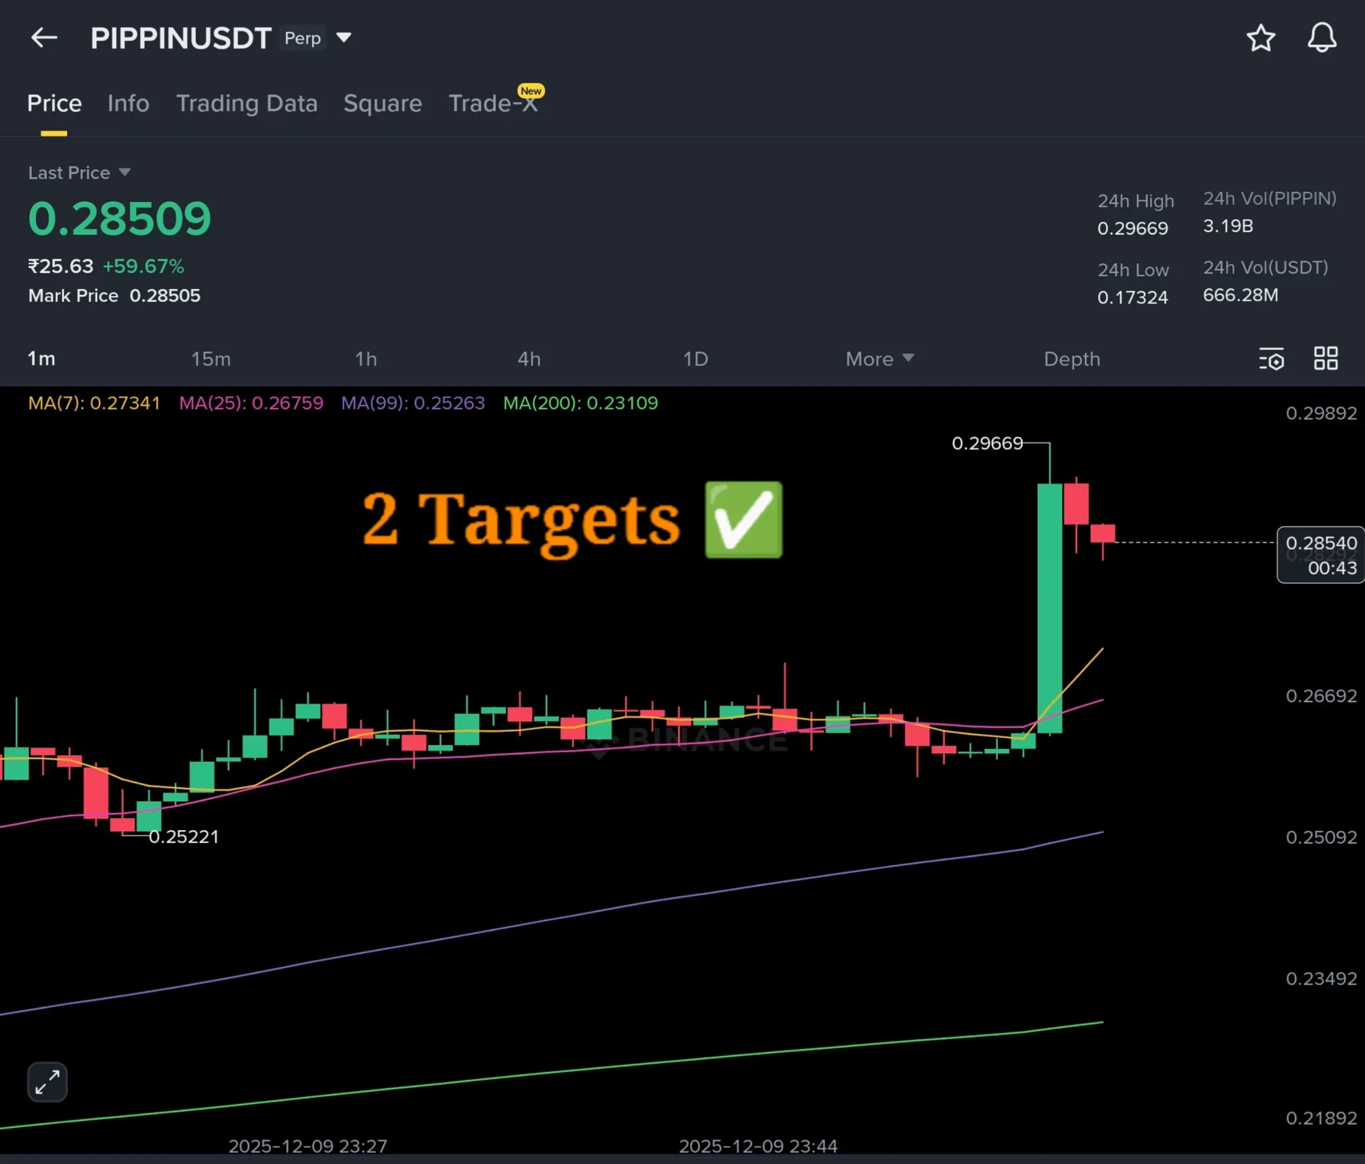Click the MA(7) indicator label
The image size is (1365, 1164).
pos(93,403)
